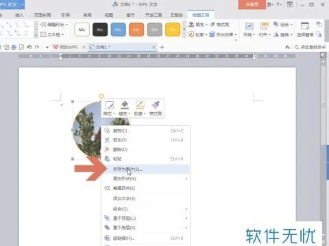Screen dimensions: 329x246
Task: Open the Review (审阅) ribbon tab
Action: click(x=87, y=15)
